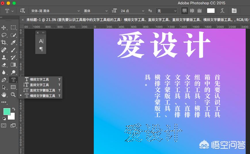250x154 pixels.
Task: Select the Eyedropper tool
Action: pyautogui.click(x=13, y=42)
